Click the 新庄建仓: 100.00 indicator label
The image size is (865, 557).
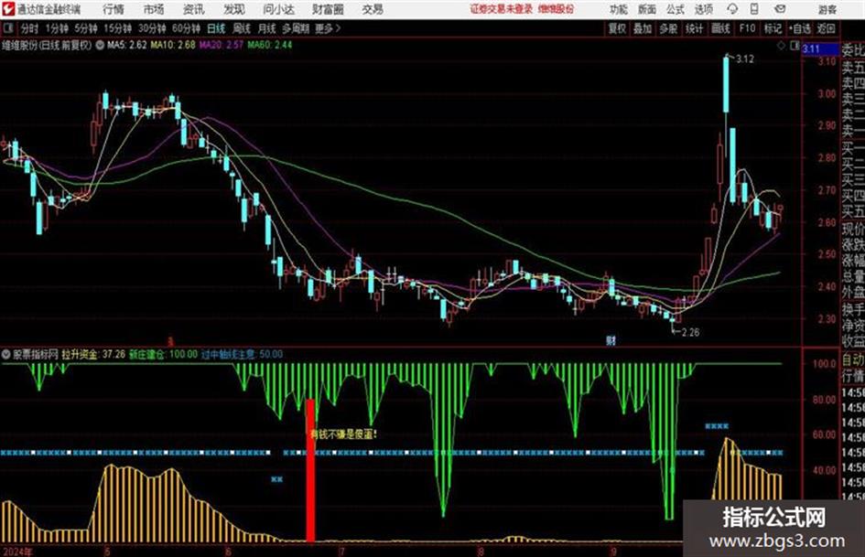click(x=163, y=354)
